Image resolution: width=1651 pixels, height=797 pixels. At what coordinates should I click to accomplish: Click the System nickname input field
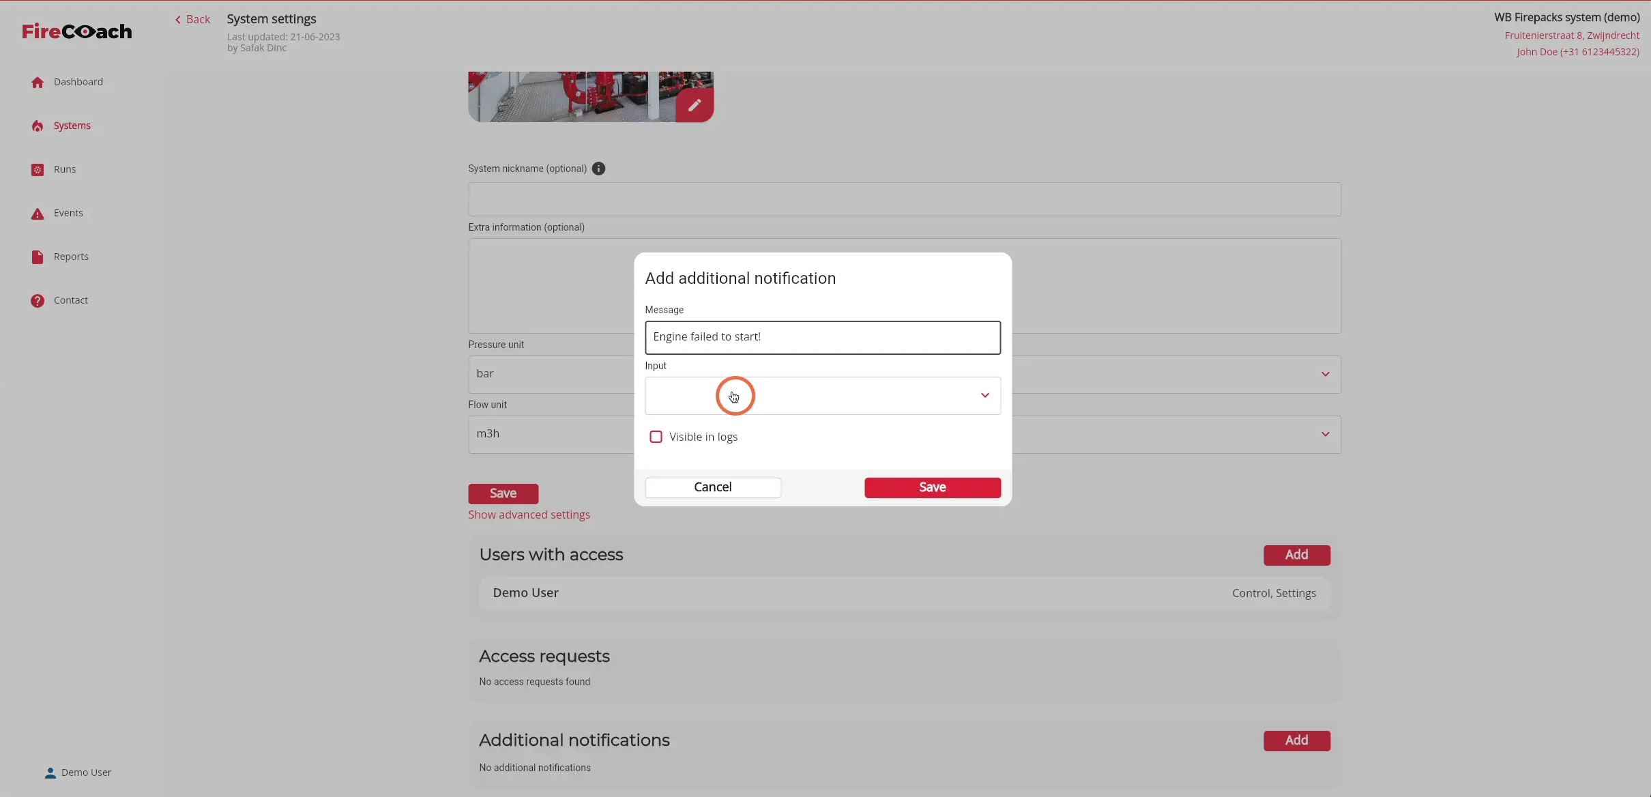point(904,199)
